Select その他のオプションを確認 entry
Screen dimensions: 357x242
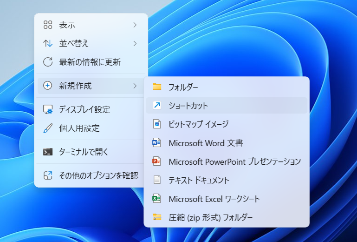[x=91, y=175]
